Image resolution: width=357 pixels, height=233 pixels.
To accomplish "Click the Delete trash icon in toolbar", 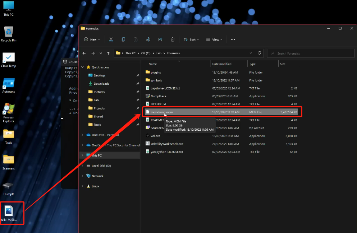I will (x=173, y=39).
